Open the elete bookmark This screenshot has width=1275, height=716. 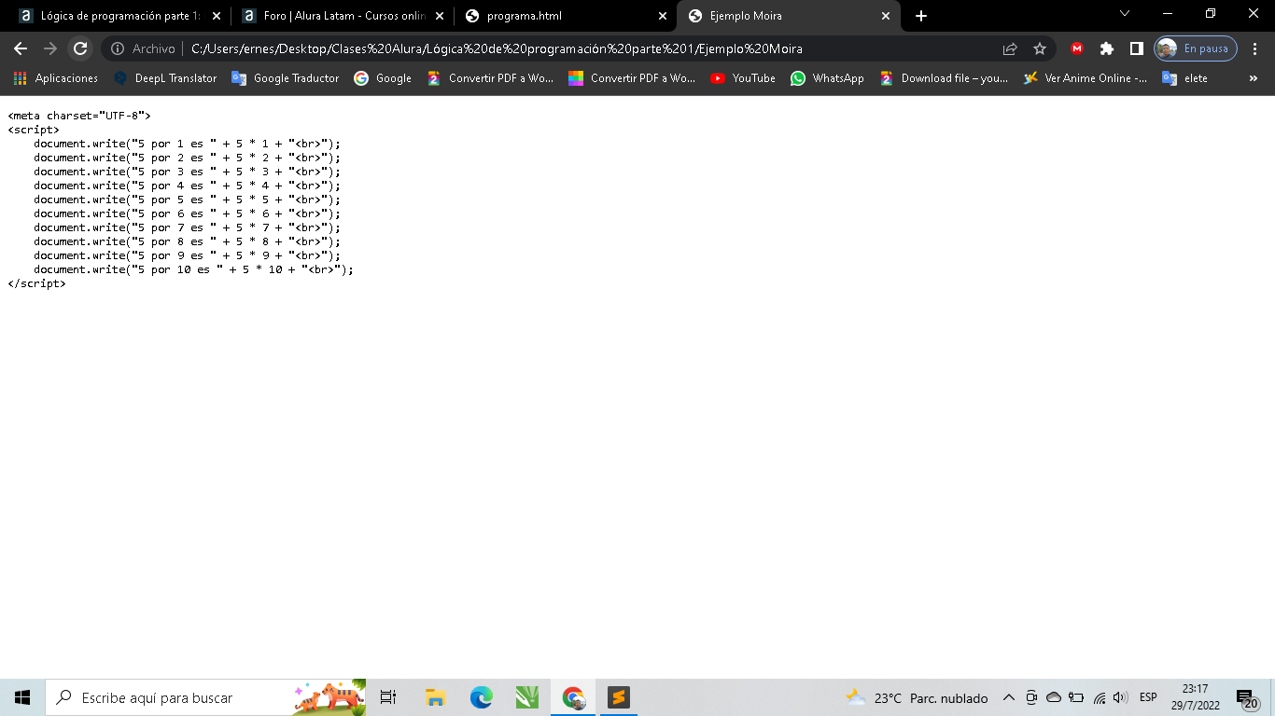click(1185, 78)
